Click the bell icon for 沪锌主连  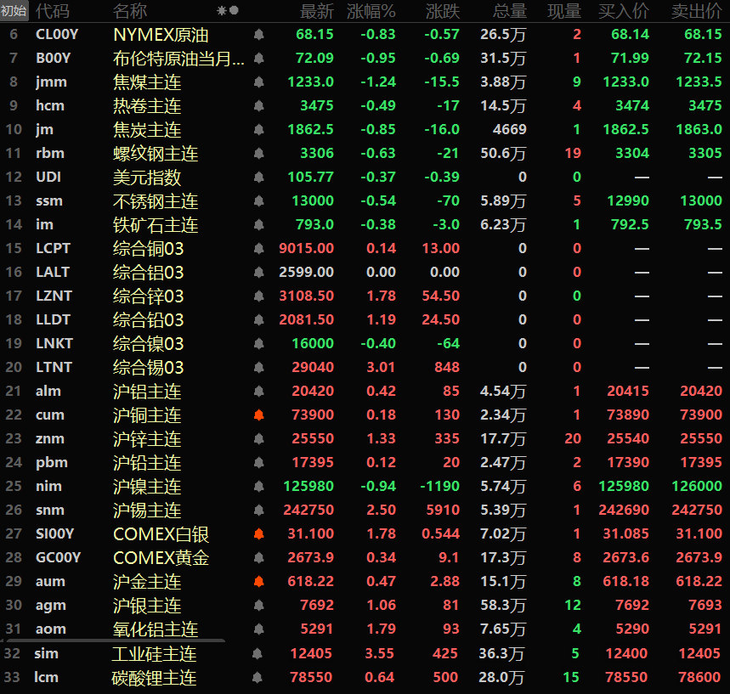pyautogui.click(x=259, y=438)
